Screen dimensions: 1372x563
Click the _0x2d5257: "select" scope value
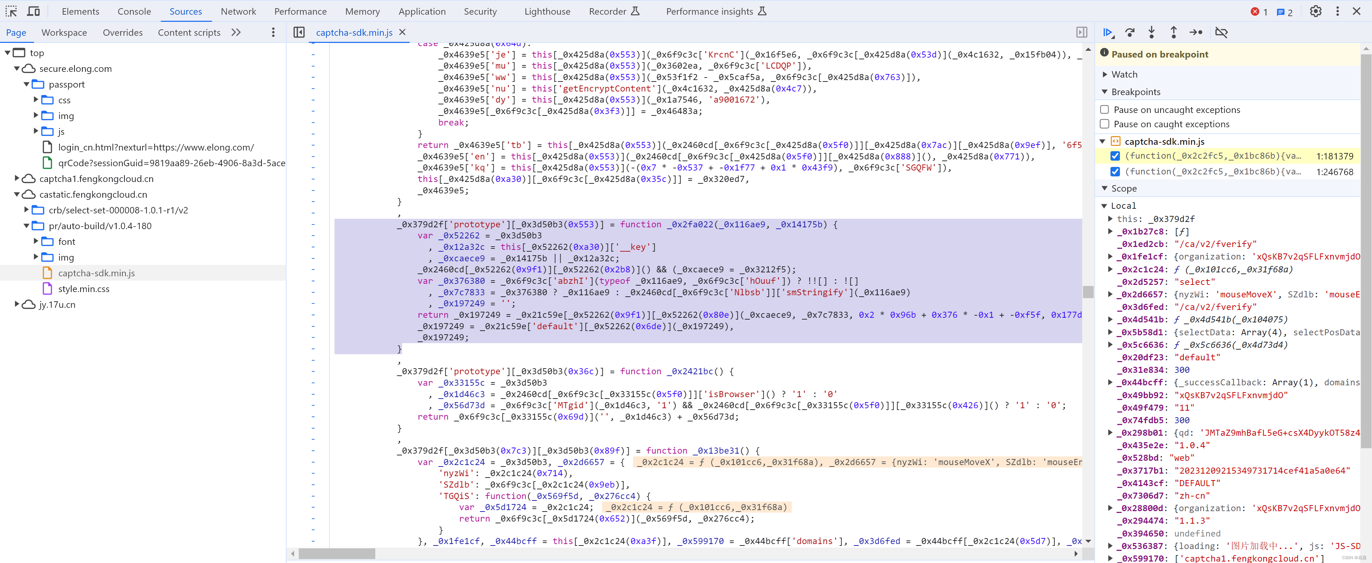coord(1194,282)
